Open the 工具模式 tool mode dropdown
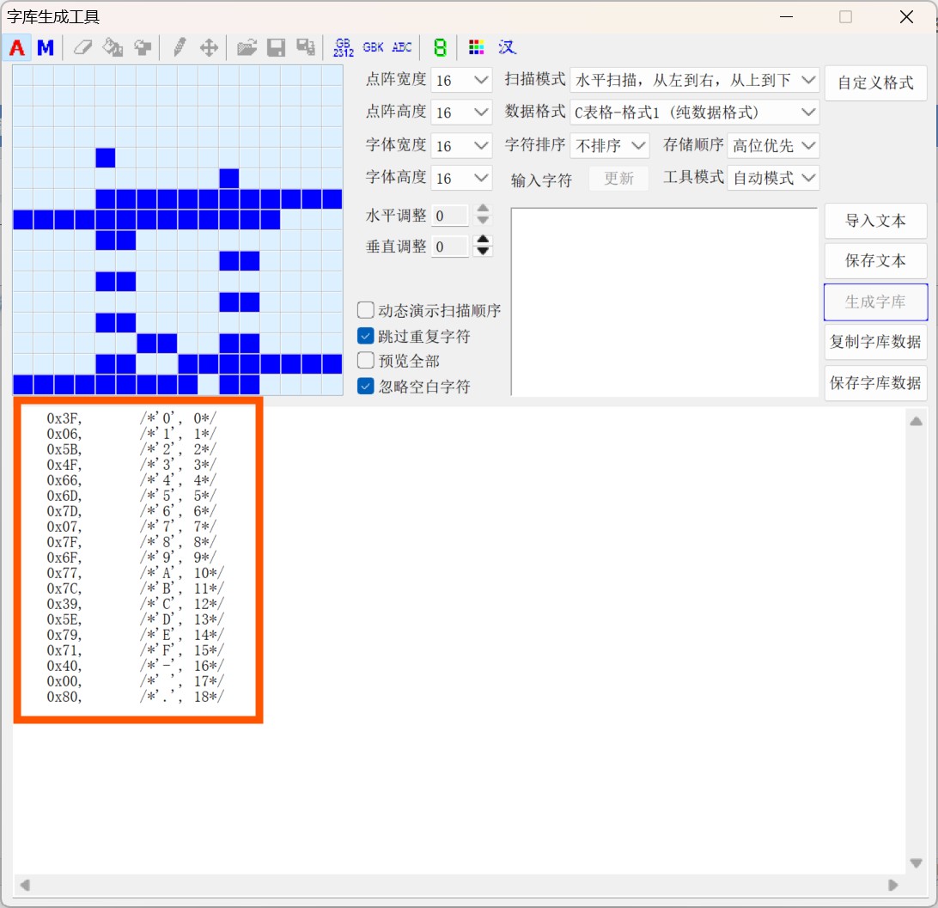 click(773, 179)
